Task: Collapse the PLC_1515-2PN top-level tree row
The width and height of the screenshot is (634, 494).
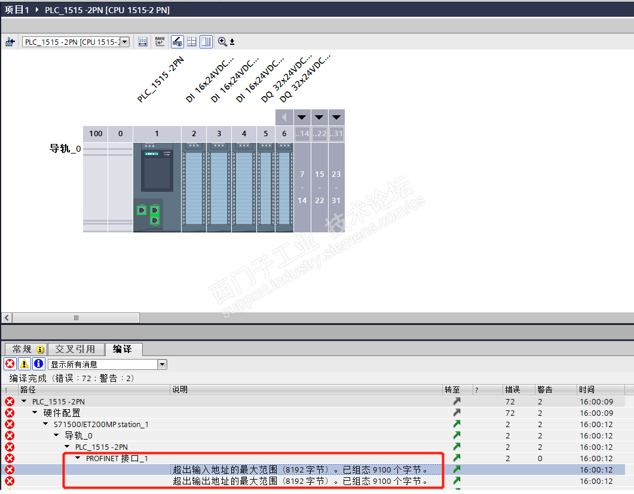Action: (24, 401)
